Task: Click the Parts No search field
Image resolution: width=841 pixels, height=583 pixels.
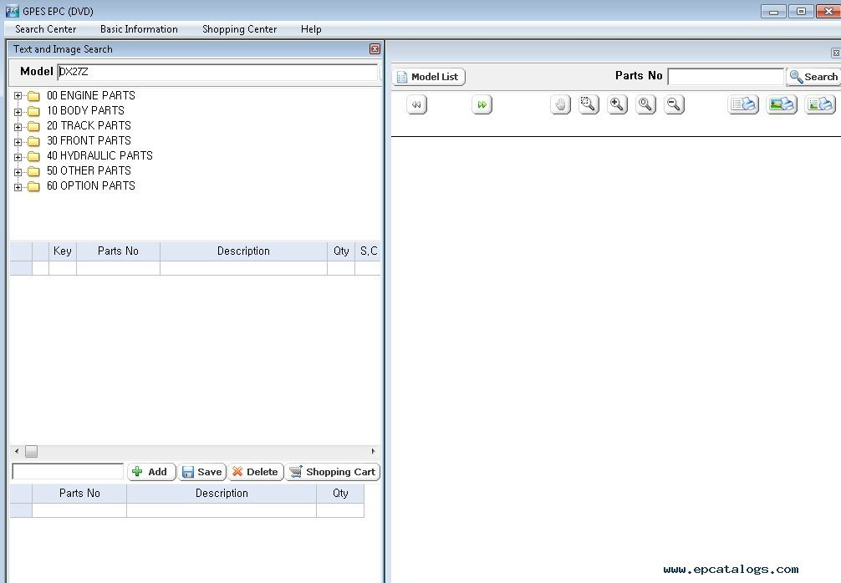Action: [x=726, y=77]
